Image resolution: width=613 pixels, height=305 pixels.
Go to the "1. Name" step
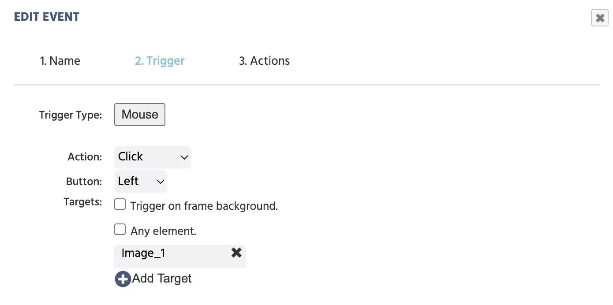(x=60, y=61)
